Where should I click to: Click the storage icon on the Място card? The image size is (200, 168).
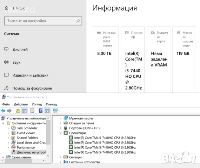(178, 33)
